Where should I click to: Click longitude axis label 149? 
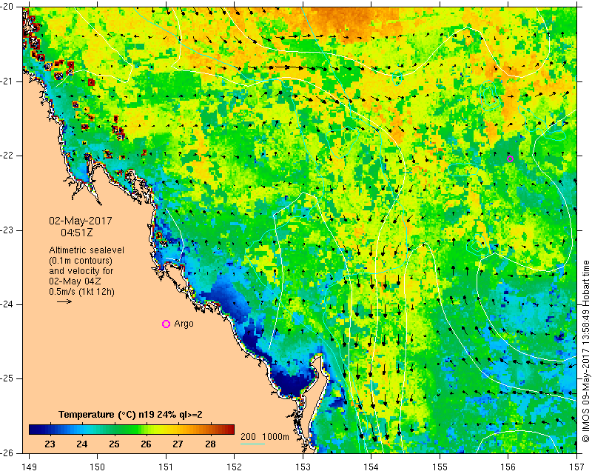(30, 467)
